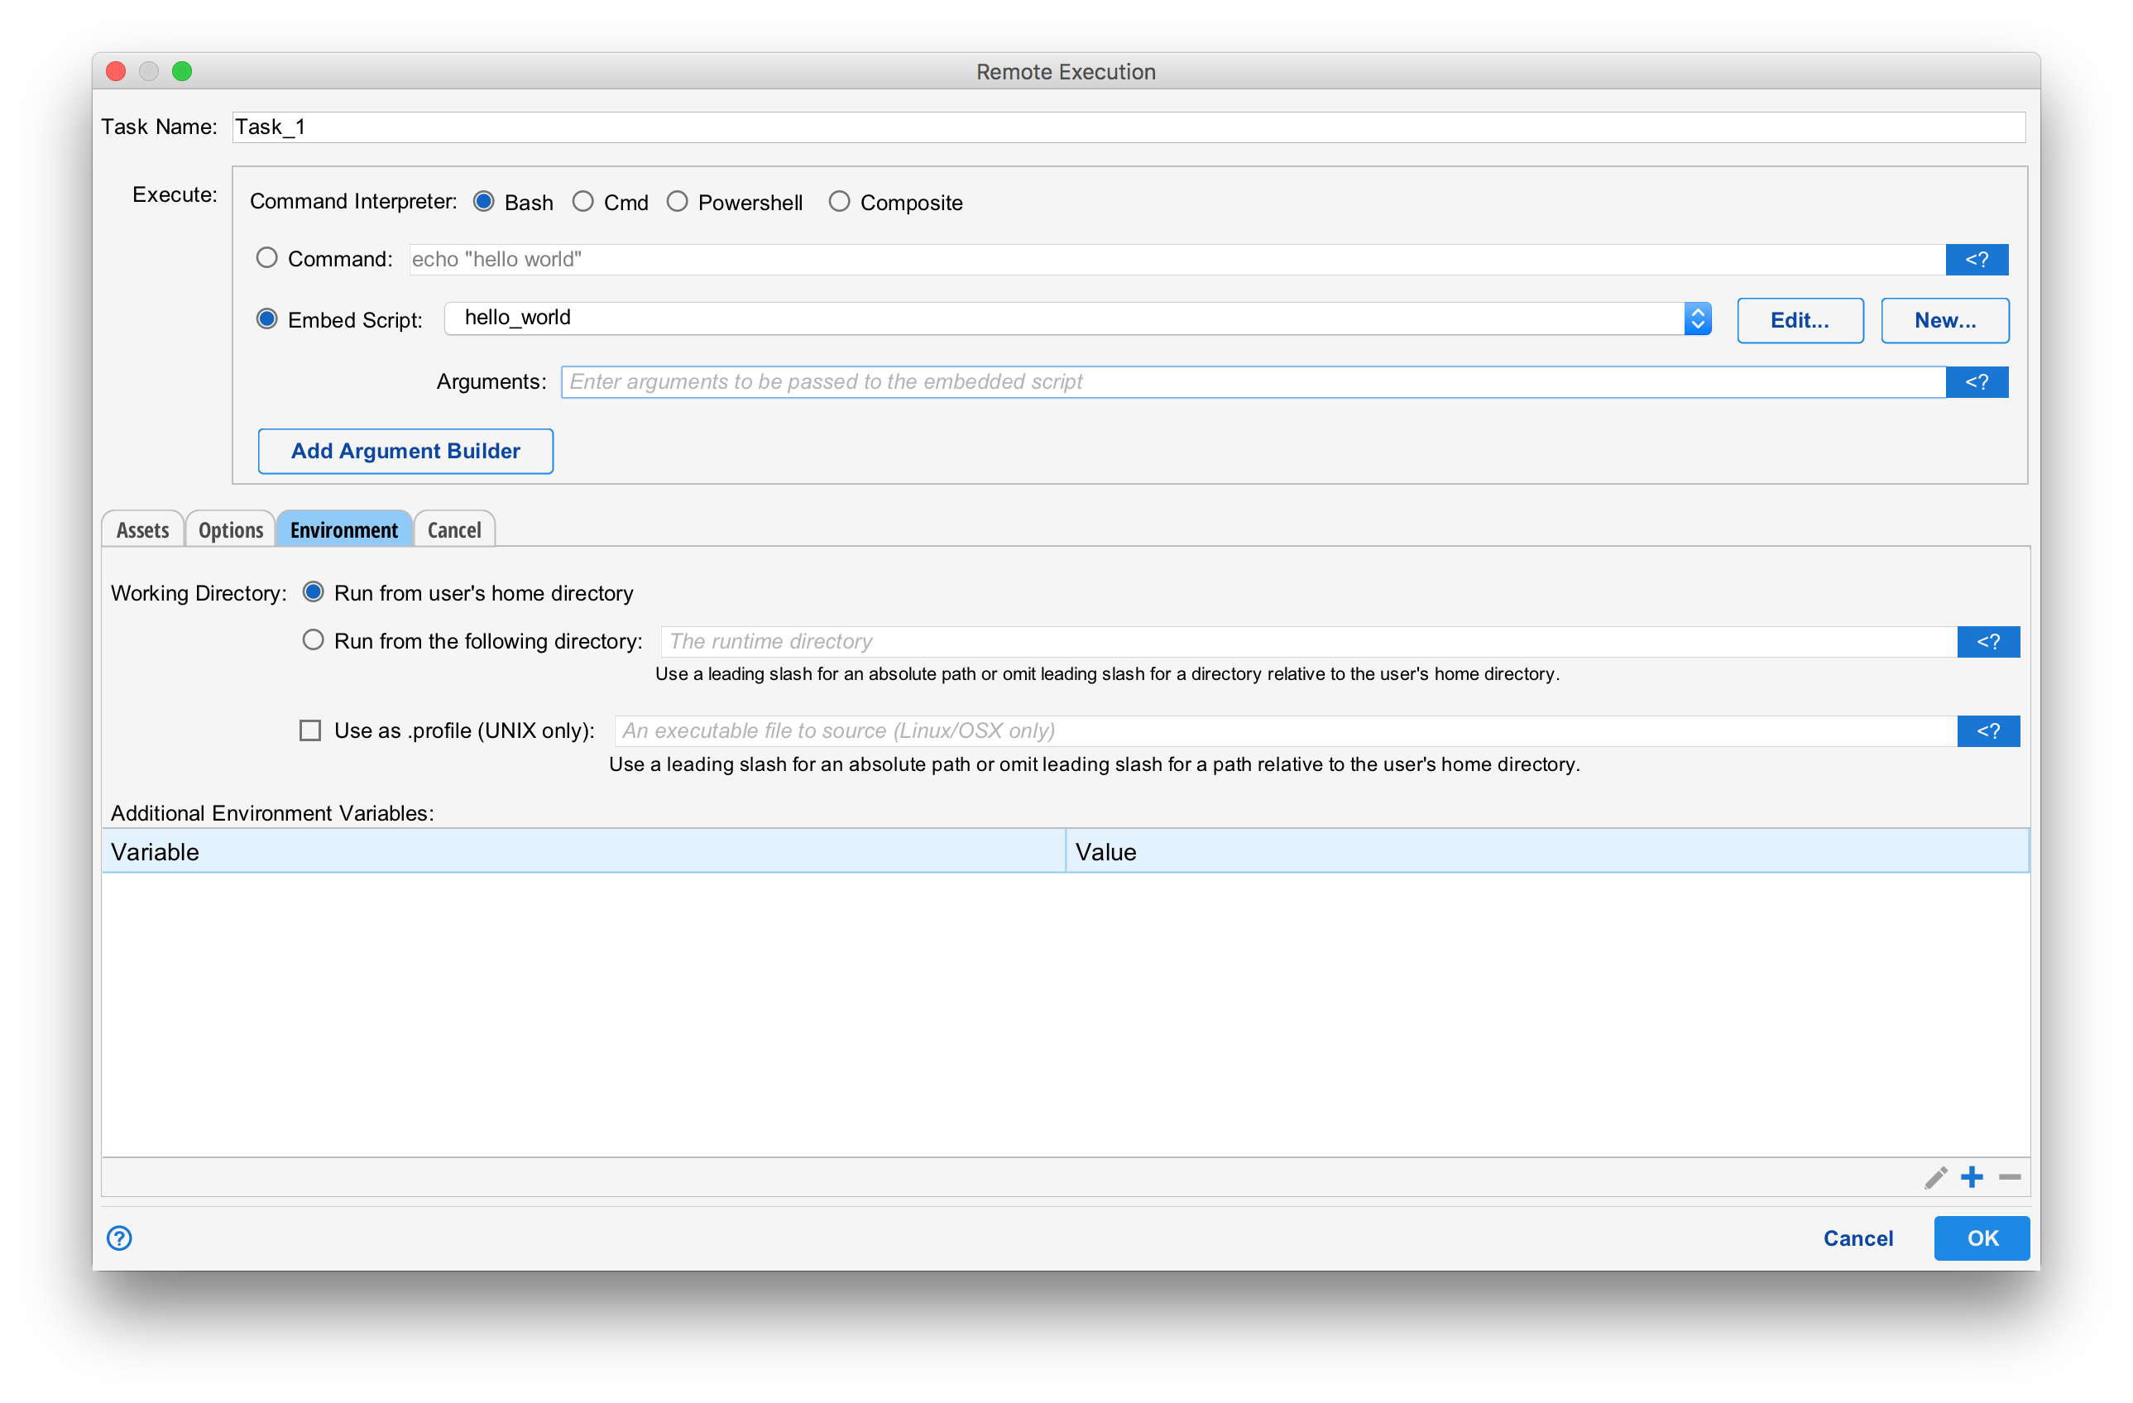Select Powershell as the command interpreter
Viewport: 2133px width, 1403px height.
pyautogui.click(x=678, y=202)
